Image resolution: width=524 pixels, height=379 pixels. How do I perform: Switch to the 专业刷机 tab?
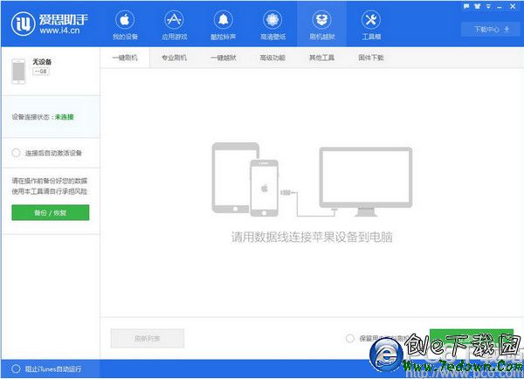click(174, 58)
